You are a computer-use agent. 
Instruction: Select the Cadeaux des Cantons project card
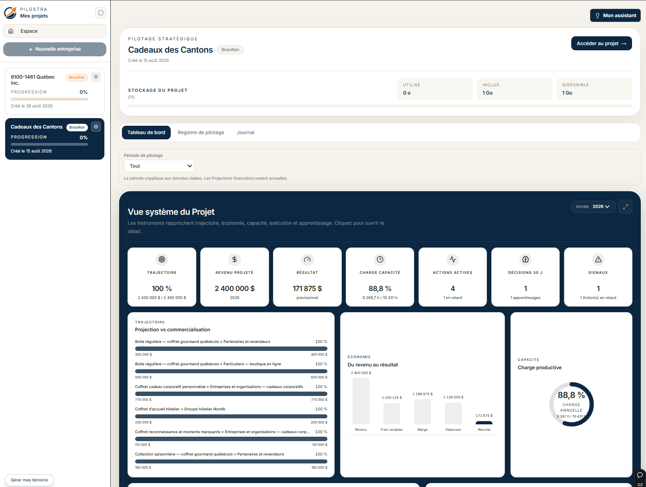point(55,139)
